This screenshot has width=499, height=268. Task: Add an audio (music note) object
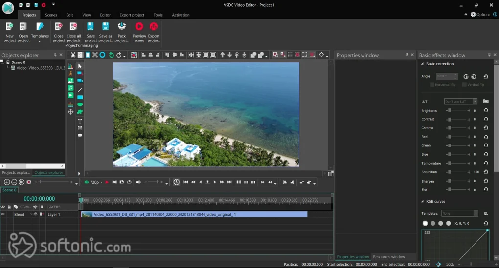(x=70, y=88)
